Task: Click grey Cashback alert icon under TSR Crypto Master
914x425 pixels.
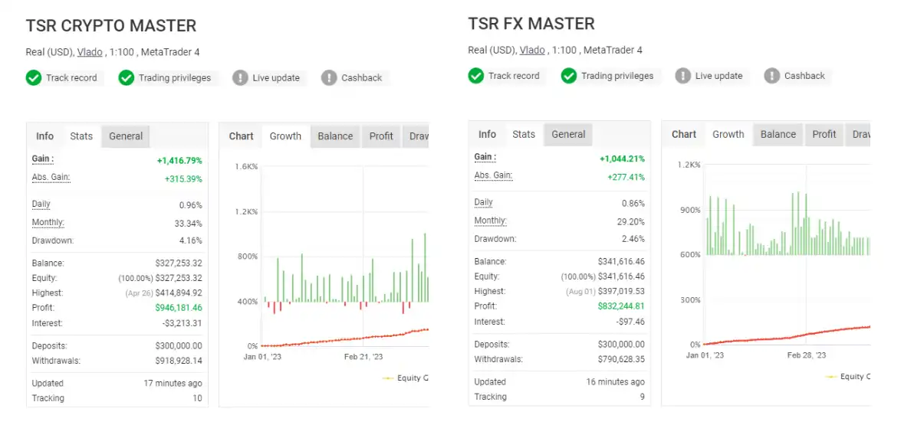Action: 329,78
